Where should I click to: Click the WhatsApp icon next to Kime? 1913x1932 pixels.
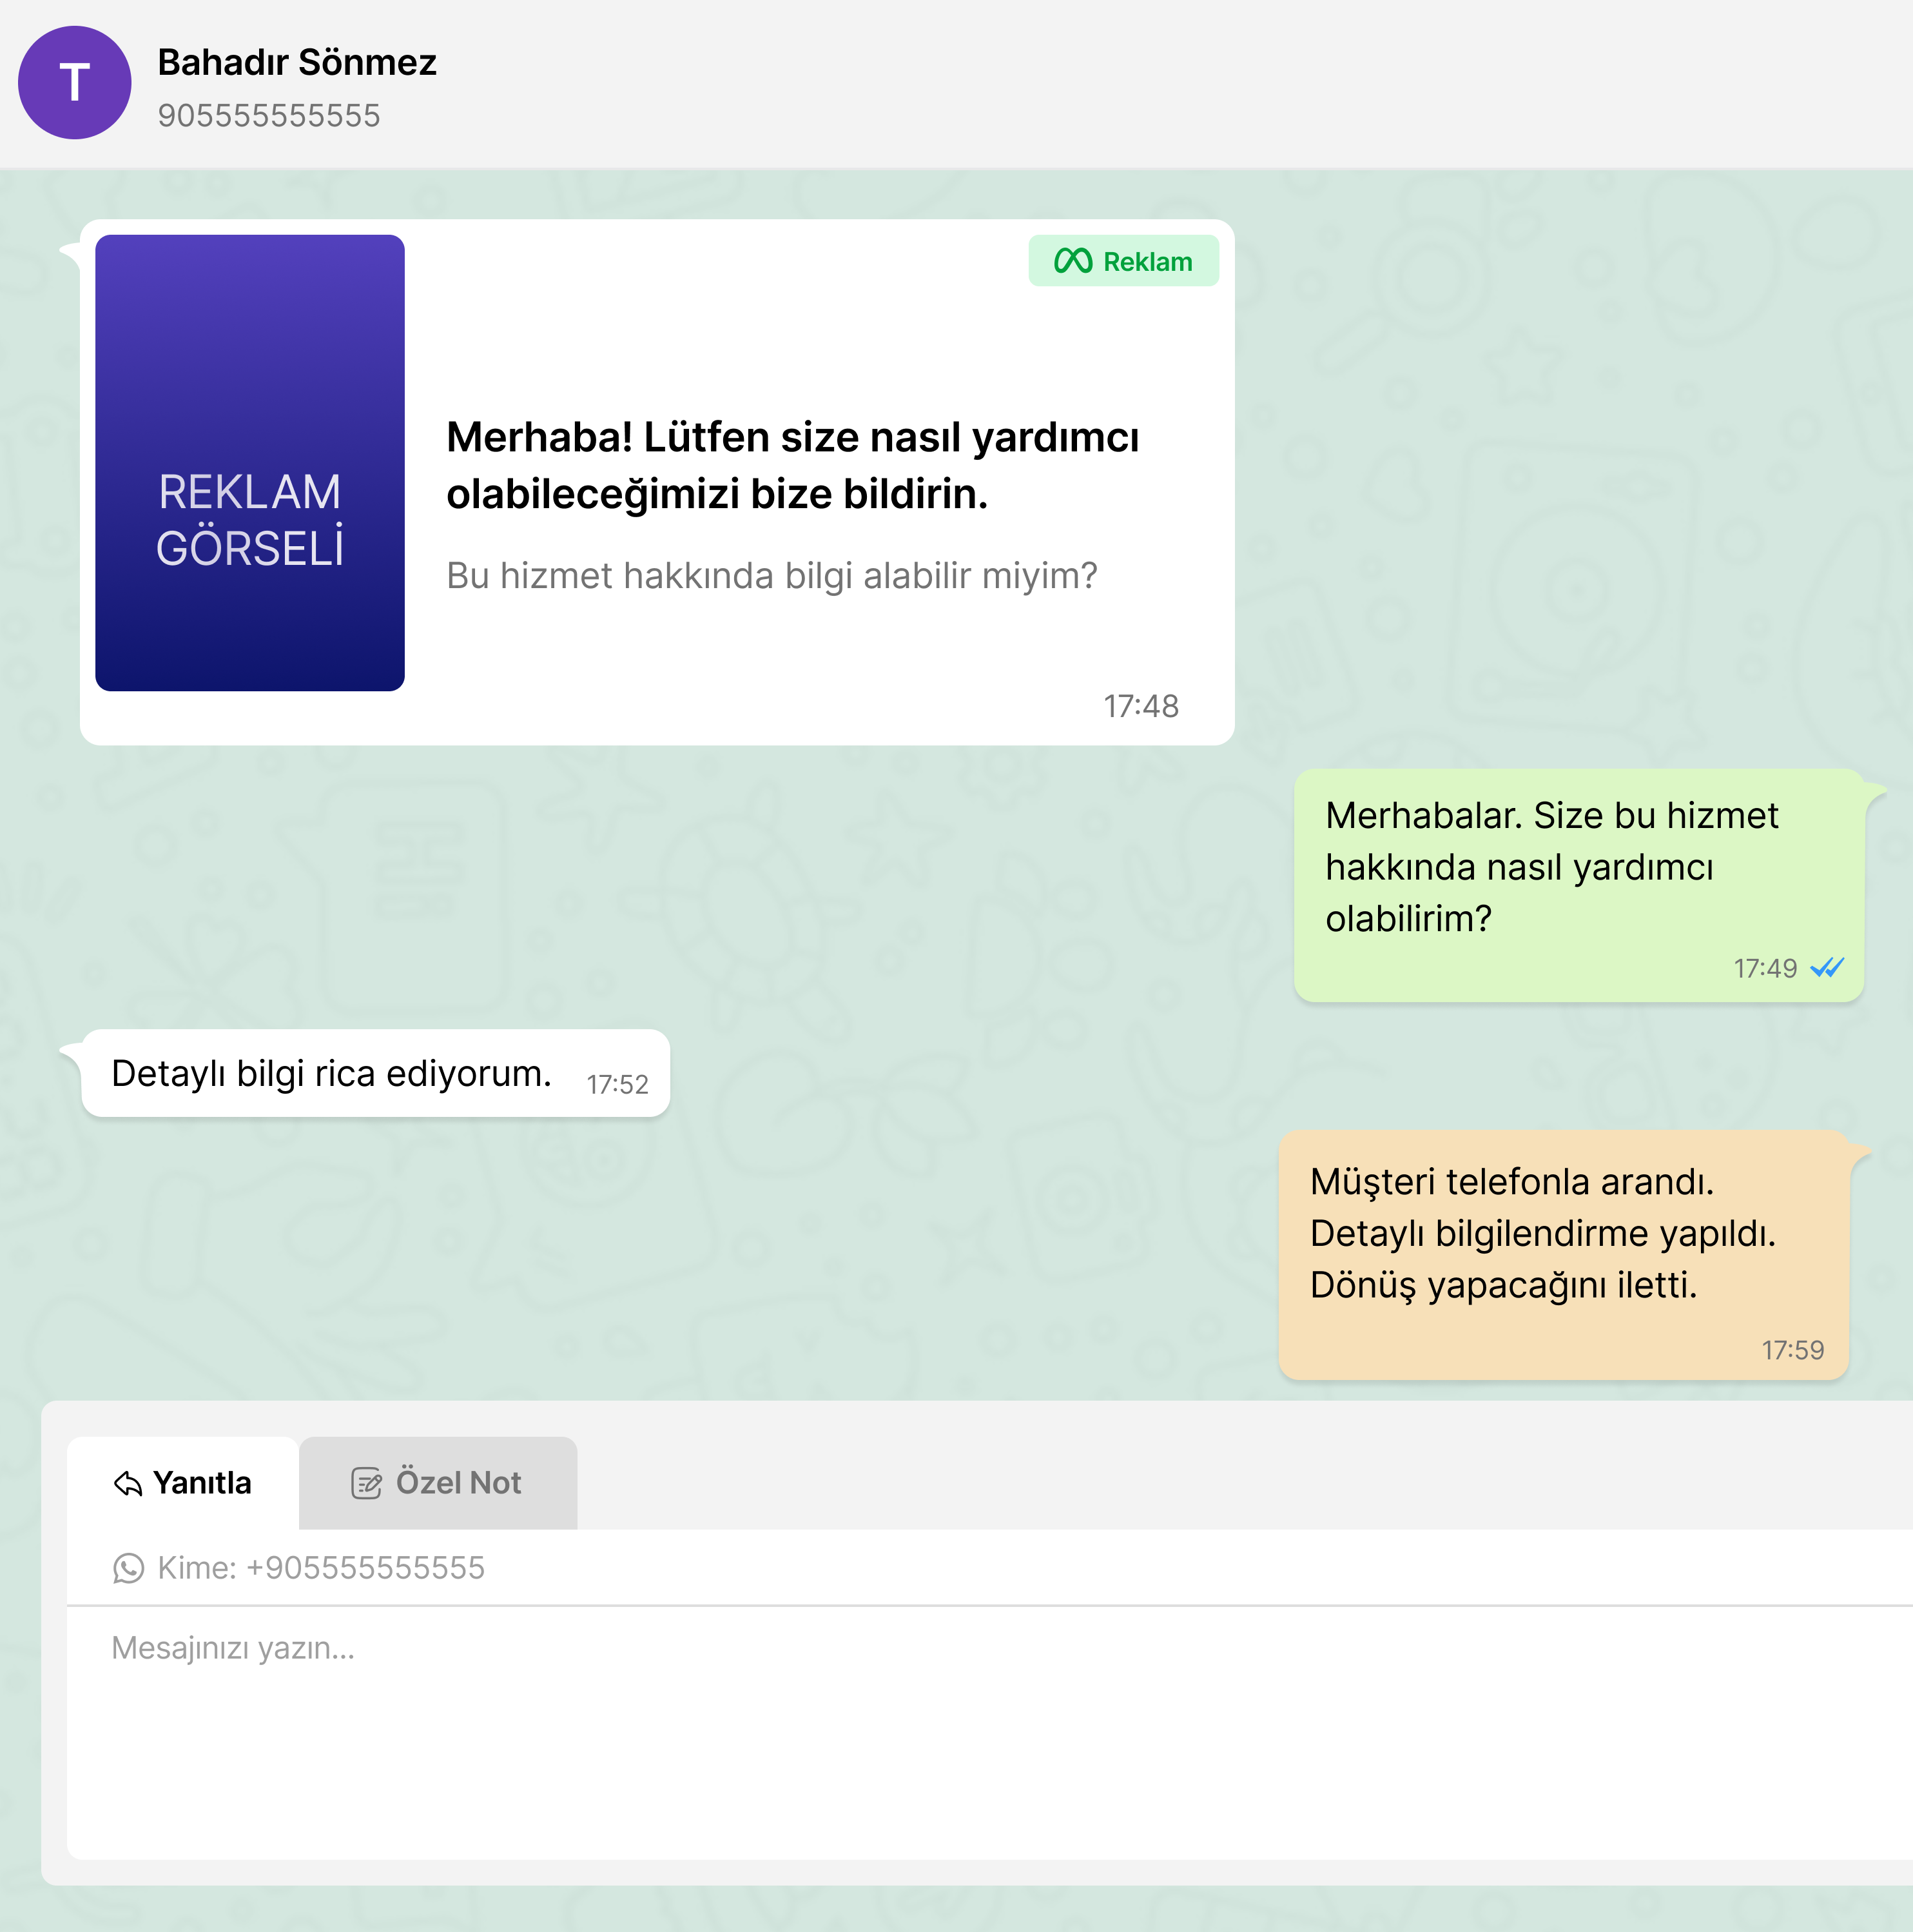[128, 1568]
